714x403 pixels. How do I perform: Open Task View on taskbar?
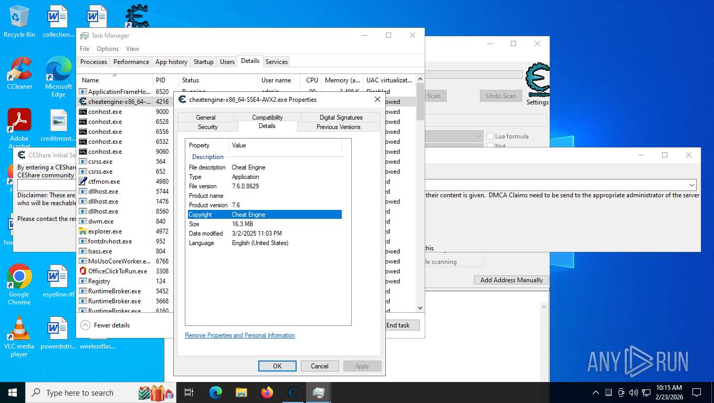pyautogui.click(x=189, y=393)
